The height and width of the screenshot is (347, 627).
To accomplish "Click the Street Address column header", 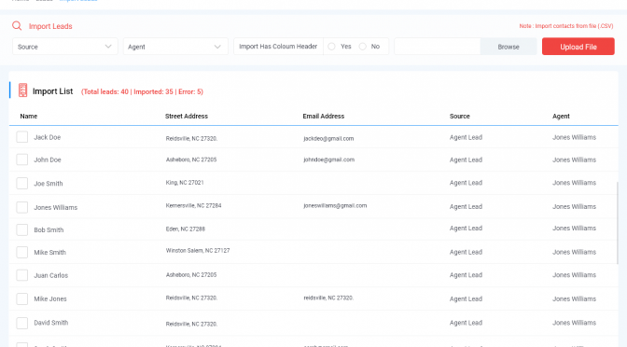I will click(x=187, y=116).
